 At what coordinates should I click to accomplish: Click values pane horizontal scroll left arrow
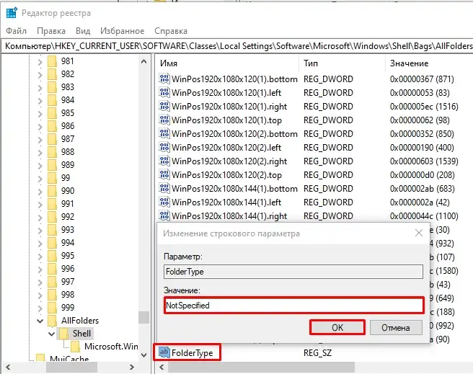pyautogui.click(x=162, y=367)
